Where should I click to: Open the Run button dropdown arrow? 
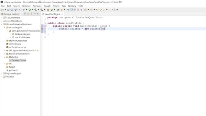click(x=33, y=10)
